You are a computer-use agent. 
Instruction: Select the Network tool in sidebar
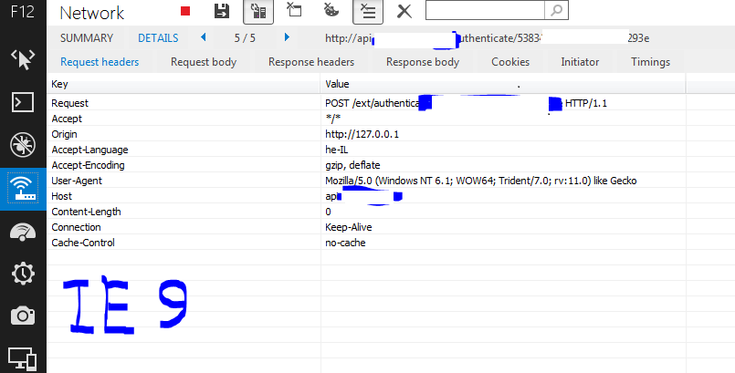[x=23, y=189]
